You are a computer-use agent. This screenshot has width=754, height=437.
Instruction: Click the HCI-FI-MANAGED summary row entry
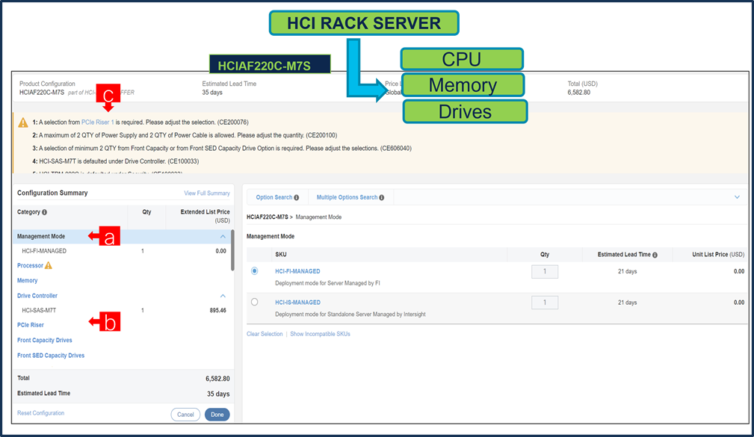(x=122, y=251)
